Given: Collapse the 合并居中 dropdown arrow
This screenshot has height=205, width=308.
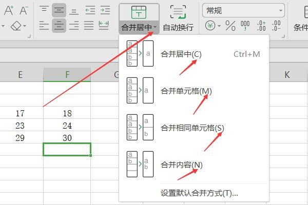Looking at the screenshot, I should (x=155, y=28).
